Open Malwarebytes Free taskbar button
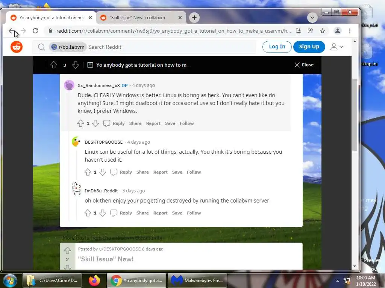This screenshot has height=288, width=385. coord(197,280)
